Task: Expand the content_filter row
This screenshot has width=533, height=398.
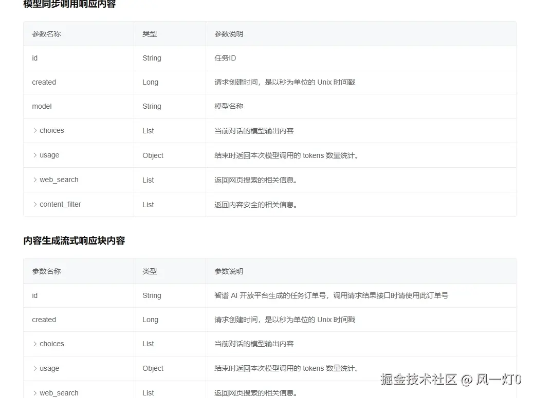Action: (35, 204)
